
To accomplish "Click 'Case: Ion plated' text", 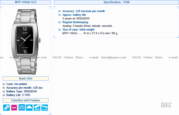I will 17,84.
